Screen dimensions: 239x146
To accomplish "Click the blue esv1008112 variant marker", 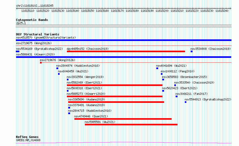I will [162, 74].
